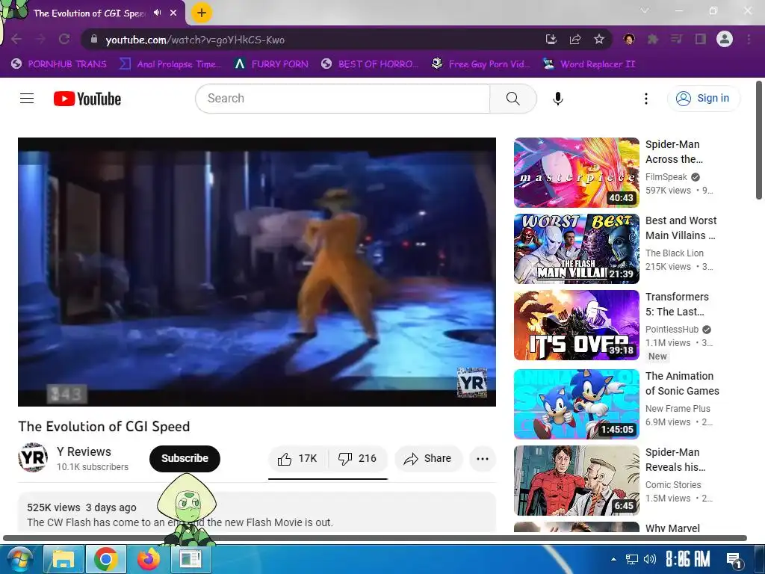This screenshot has width=765, height=574.
Task: Click the search magnifier button
Action: [512, 99]
